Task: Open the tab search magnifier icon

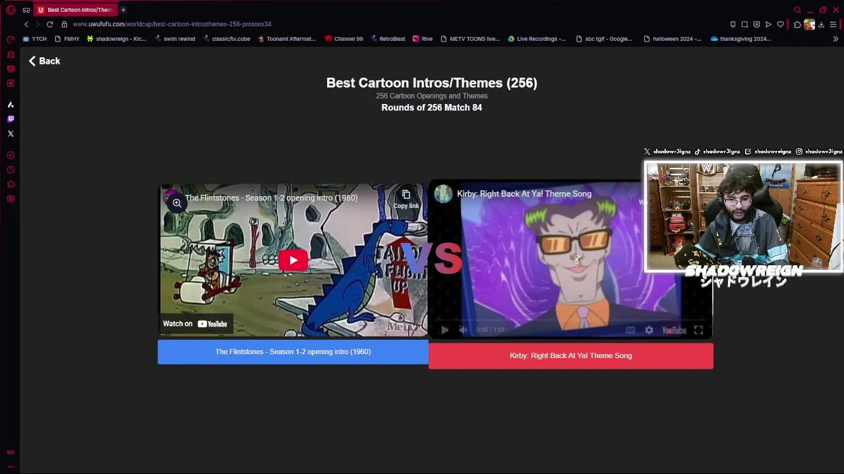Action: pyautogui.click(x=797, y=10)
